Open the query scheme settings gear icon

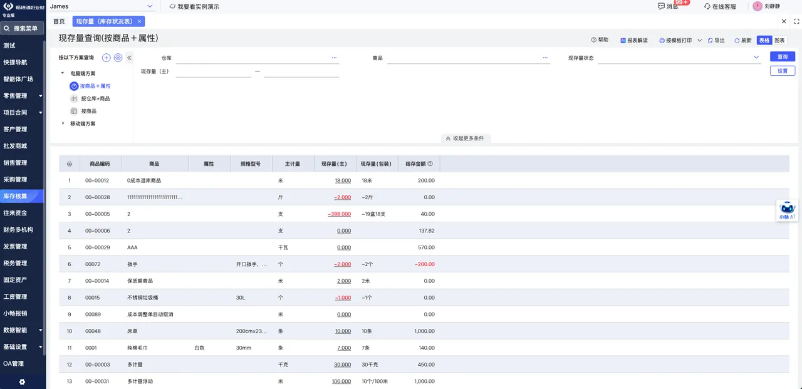tap(118, 58)
